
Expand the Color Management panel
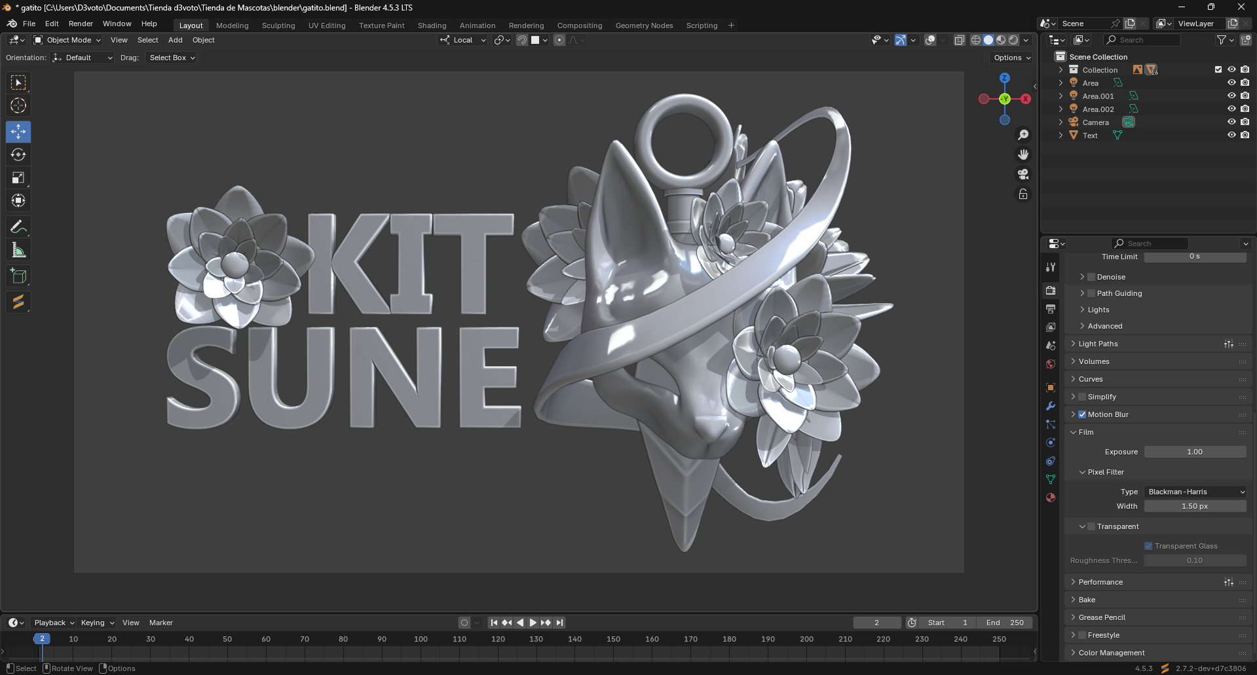click(1111, 653)
